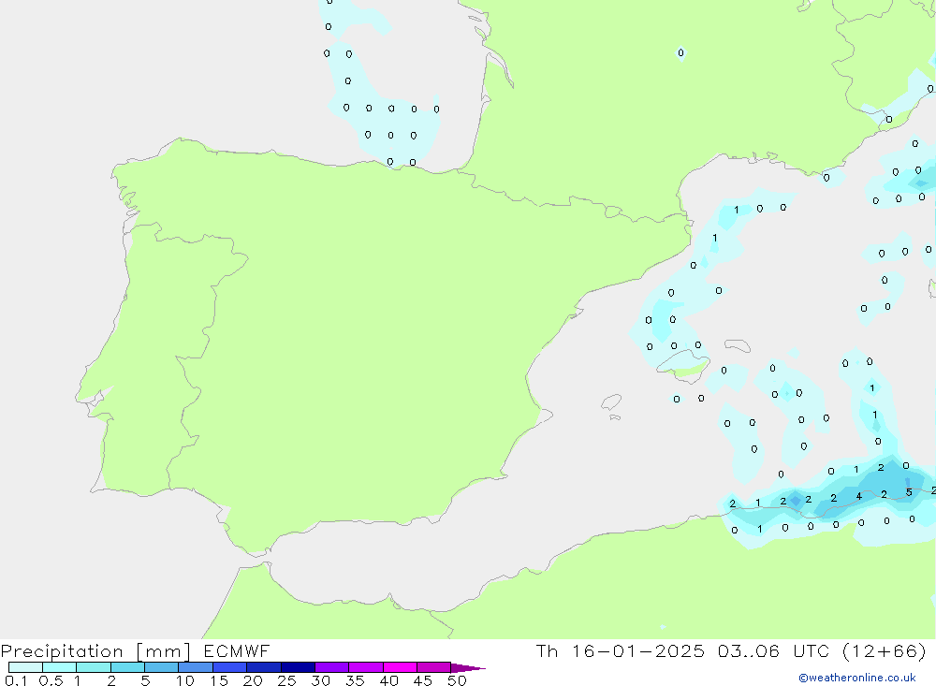Click the precipitation value 5 near Algeria's coast
The image size is (936, 686).
[909, 492]
